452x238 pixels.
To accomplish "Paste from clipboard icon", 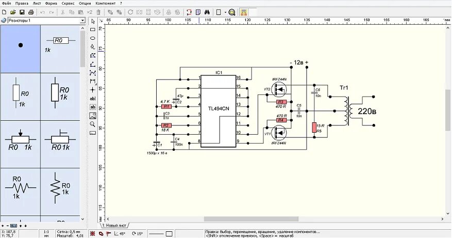I will click(x=81, y=12).
